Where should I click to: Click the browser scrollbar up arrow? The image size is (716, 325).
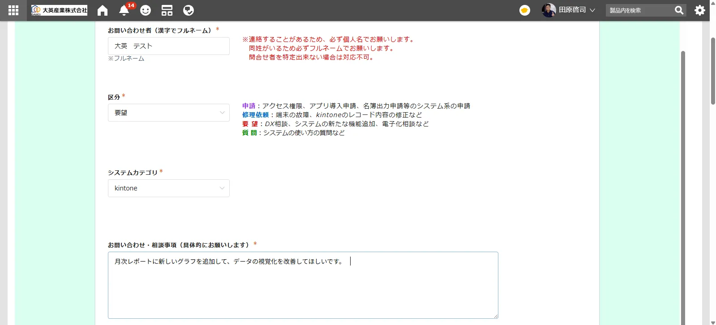713,3
